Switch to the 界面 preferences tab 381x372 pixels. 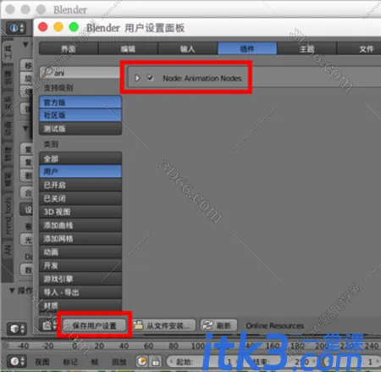[x=69, y=48]
